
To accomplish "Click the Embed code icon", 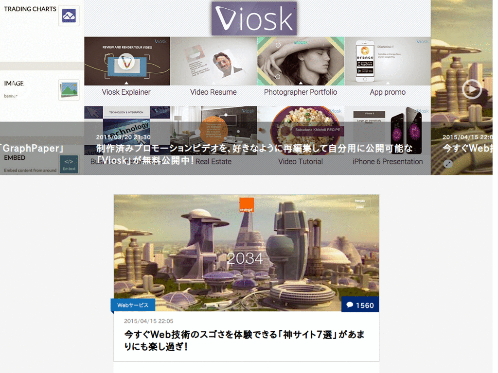I will pyautogui.click(x=69, y=164).
